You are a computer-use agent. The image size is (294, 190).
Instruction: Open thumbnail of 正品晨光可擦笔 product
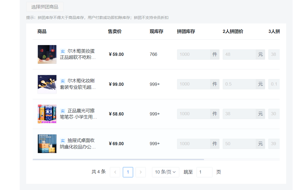click(x=47, y=114)
